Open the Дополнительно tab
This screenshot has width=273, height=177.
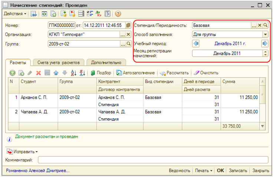(x=106, y=63)
